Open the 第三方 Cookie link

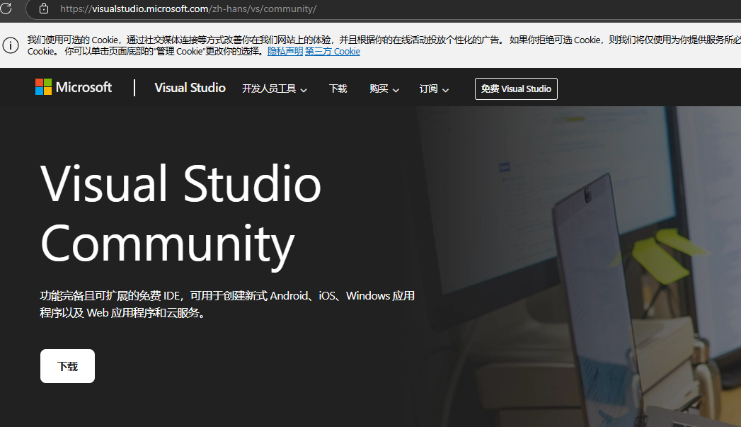(333, 52)
